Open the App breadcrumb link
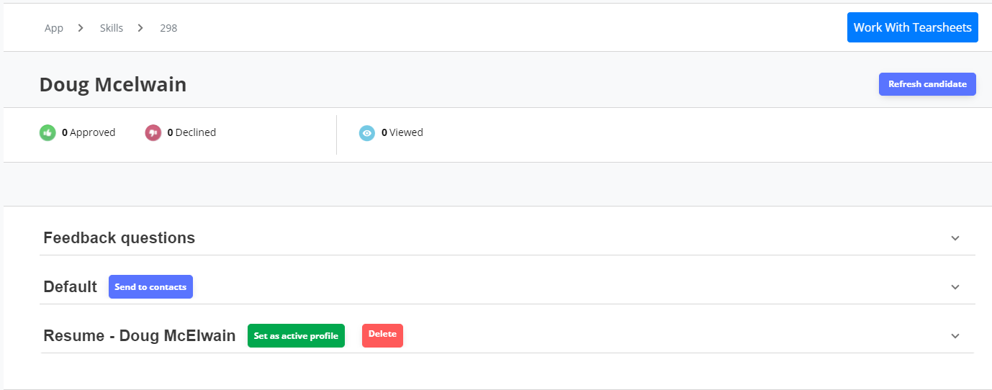Viewport: 992px width, 390px height. pyautogui.click(x=54, y=28)
